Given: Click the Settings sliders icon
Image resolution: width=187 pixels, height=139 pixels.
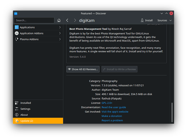Looking at the screenshot, I should 17,109.
